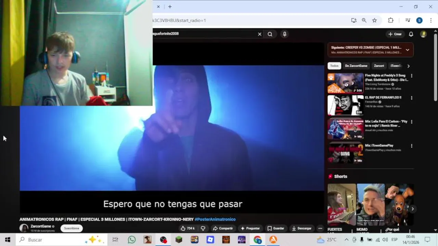Open the Windows notification center icon
438x246 pixels.
click(427, 240)
